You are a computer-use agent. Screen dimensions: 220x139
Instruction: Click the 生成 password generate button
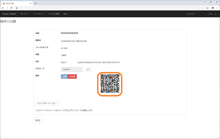[x=88, y=69]
